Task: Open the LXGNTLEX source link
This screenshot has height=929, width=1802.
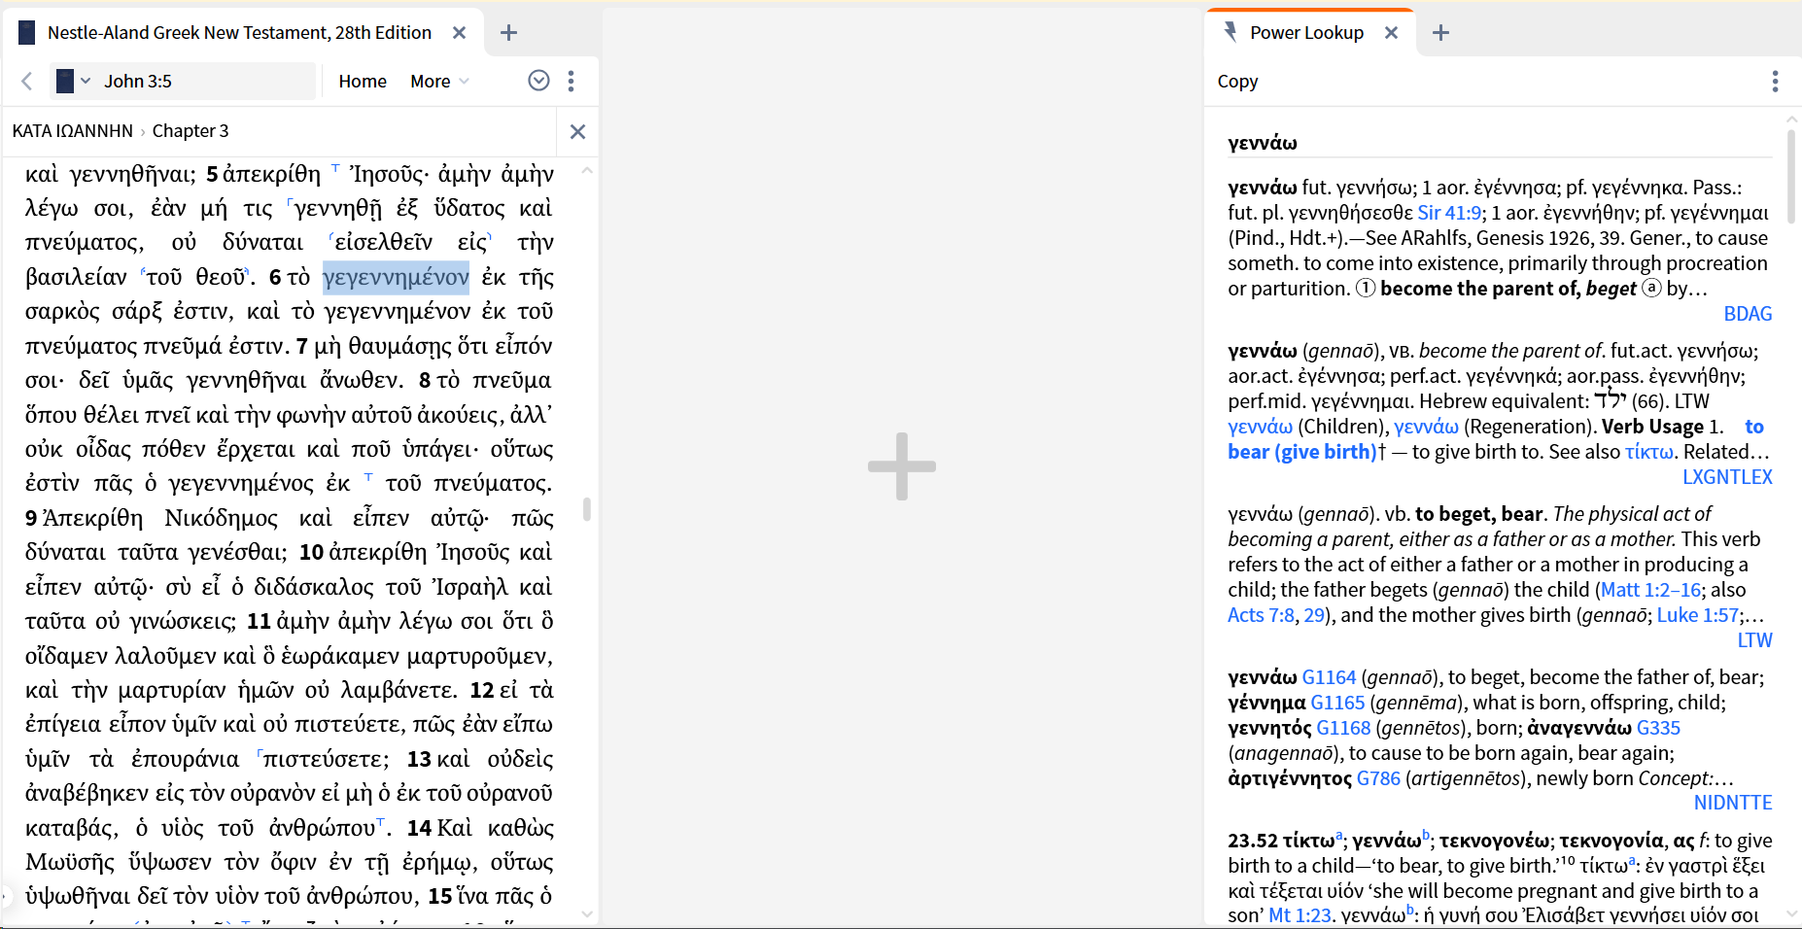Action: [x=1727, y=477]
